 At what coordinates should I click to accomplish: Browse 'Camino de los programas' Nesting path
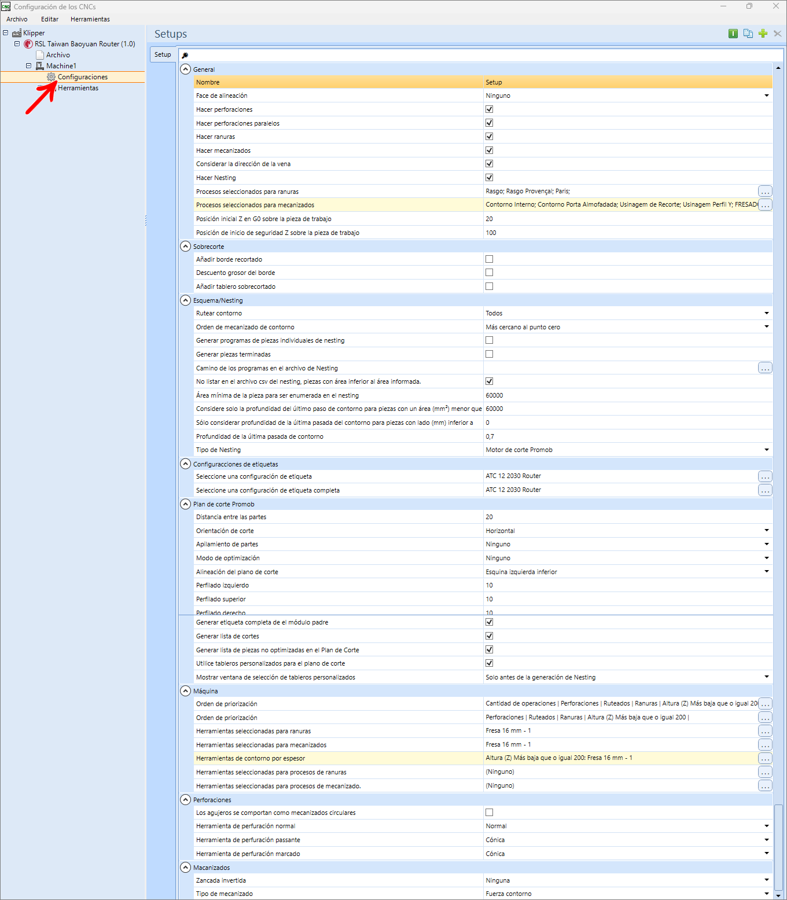click(x=765, y=368)
